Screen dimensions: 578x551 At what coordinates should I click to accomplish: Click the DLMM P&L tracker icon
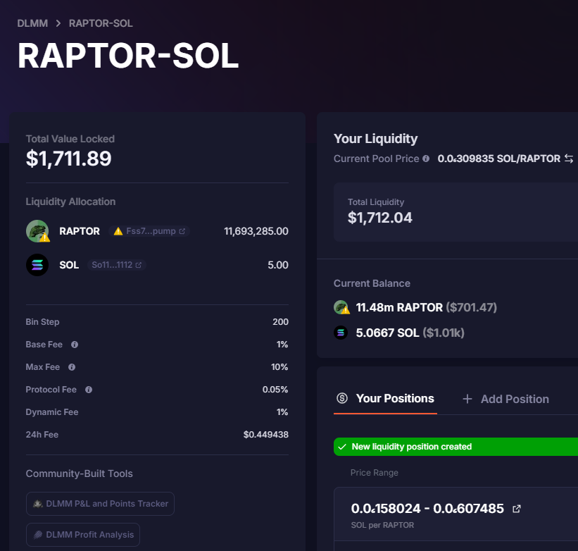pos(37,504)
